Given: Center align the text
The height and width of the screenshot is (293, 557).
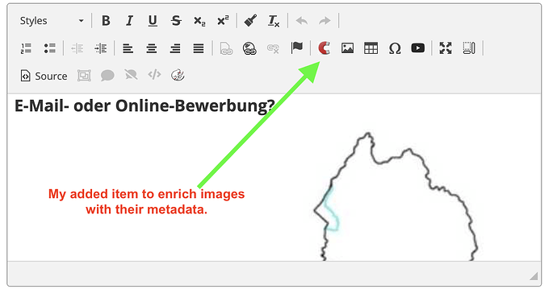Looking at the screenshot, I should 151,48.
